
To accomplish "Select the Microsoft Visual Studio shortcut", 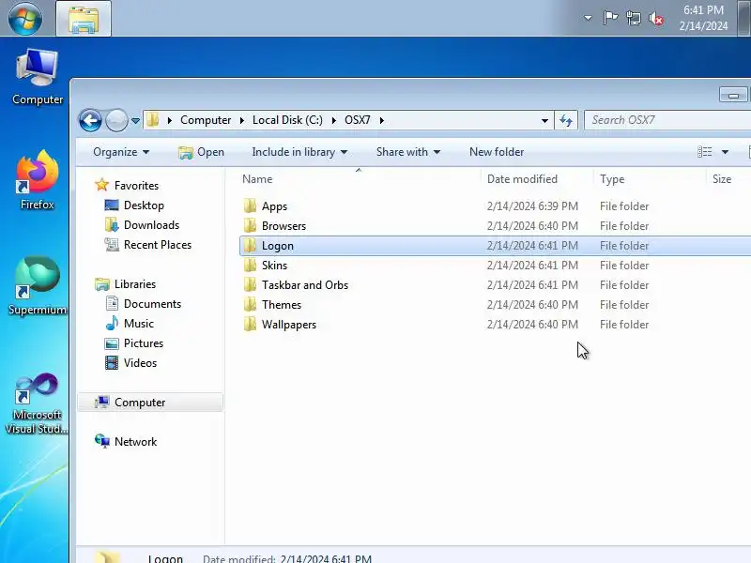I will click(x=37, y=403).
